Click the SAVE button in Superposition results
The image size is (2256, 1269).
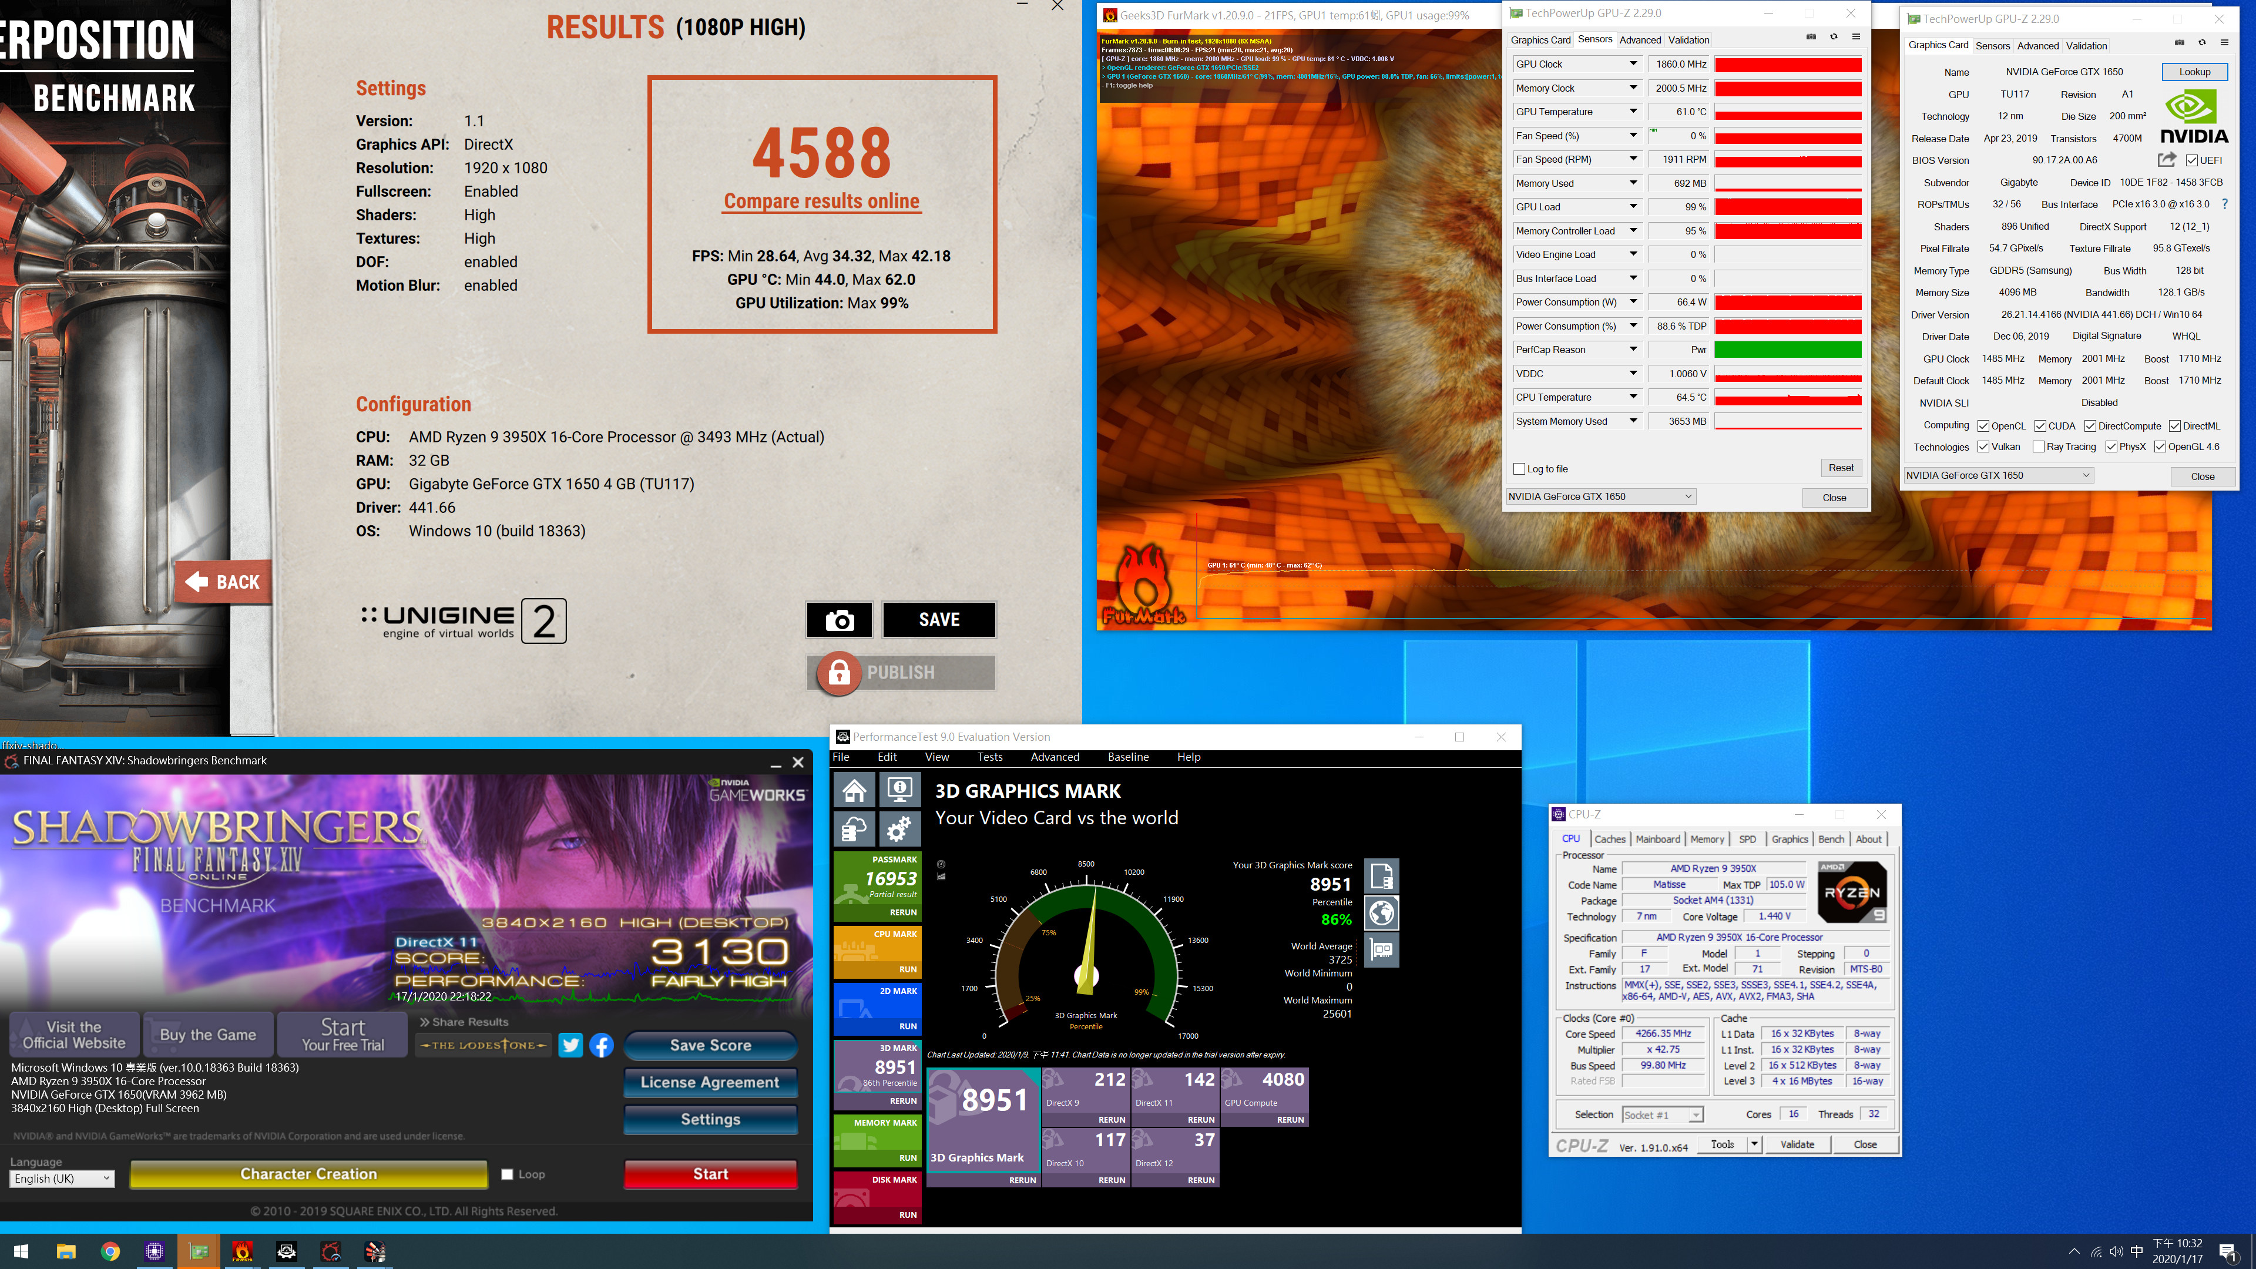click(939, 620)
